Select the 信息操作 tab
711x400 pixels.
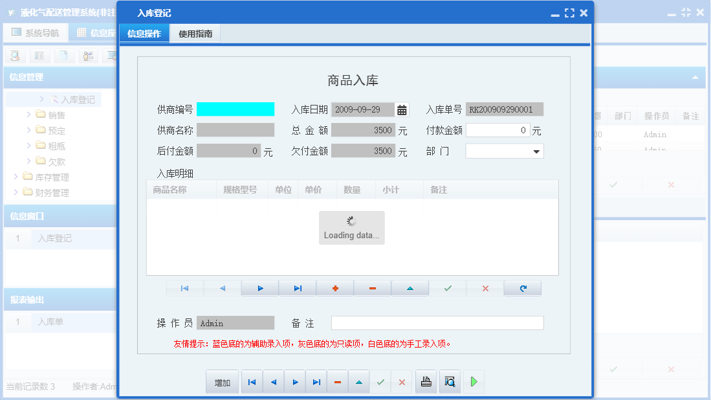coord(144,33)
